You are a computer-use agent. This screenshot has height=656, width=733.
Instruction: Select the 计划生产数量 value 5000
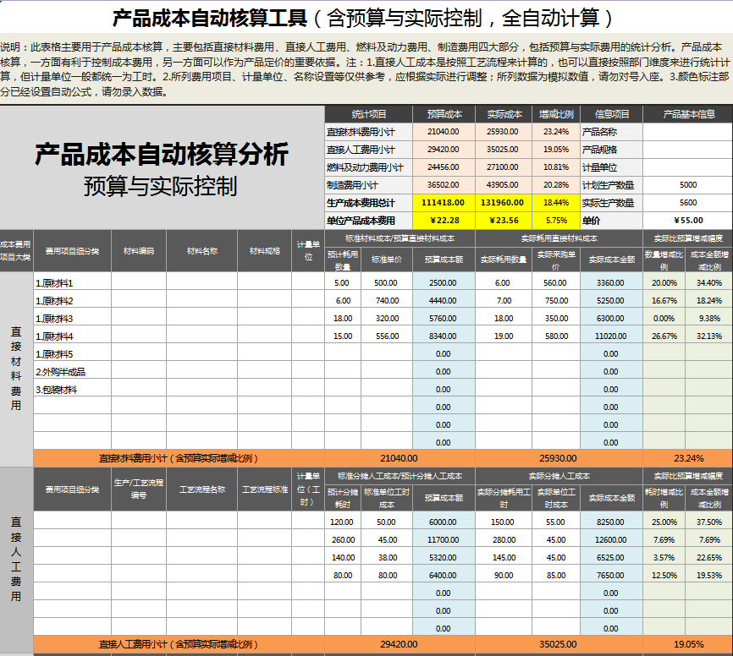pyautogui.click(x=690, y=184)
